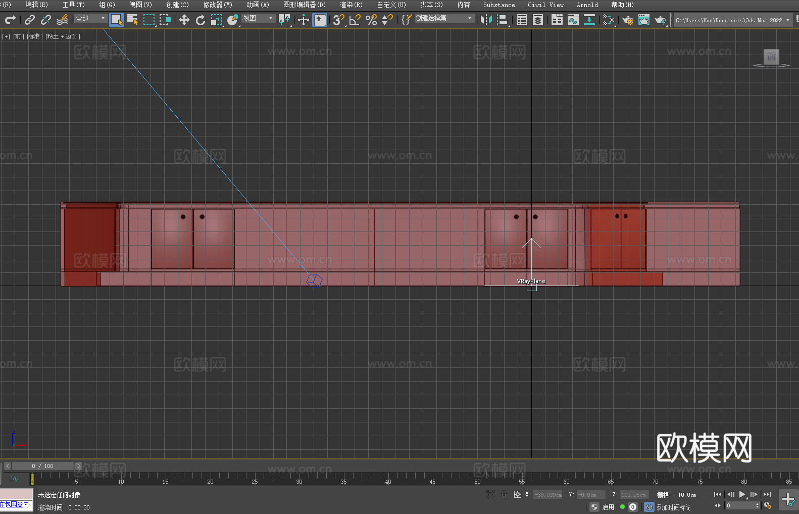The width and height of the screenshot is (799, 514).
Task: Toggle the 3D Snaps button
Action: pyautogui.click(x=338, y=20)
